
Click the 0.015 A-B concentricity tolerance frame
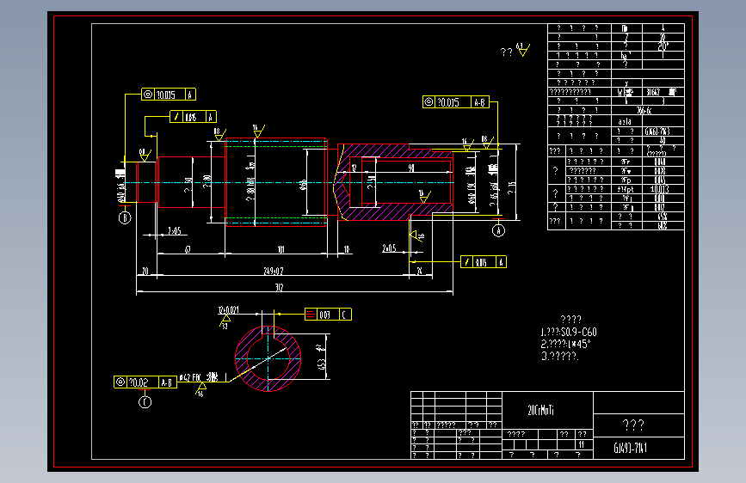click(456, 101)
